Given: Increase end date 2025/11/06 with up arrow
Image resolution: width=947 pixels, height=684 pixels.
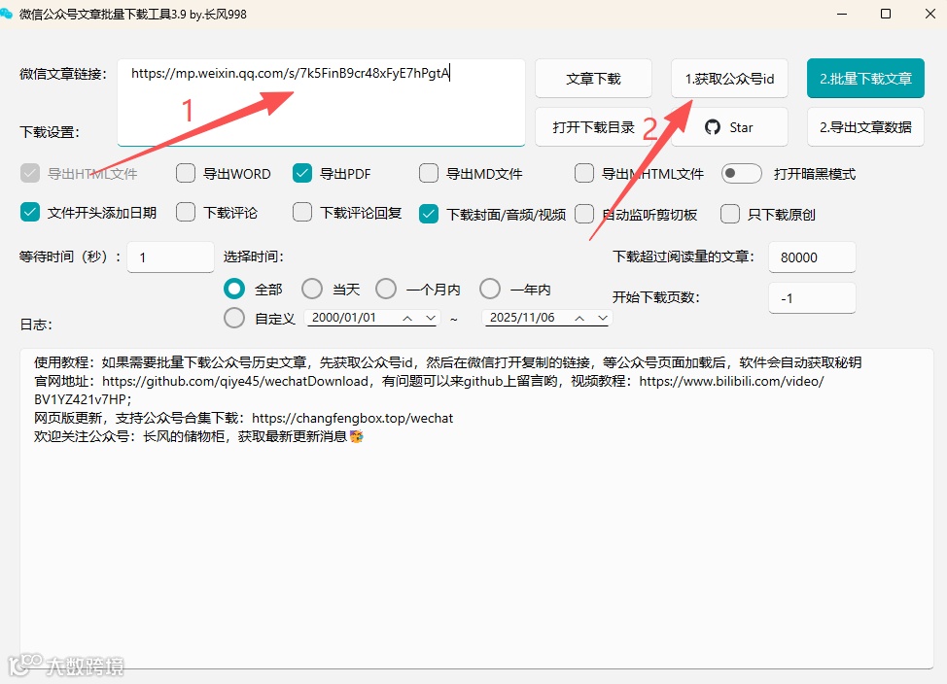Looking at the screenshot, I should [x=579, y=318].
